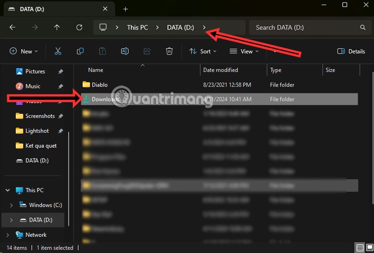
Task: Click the Cut scissors icon
Action: [58, 51]
